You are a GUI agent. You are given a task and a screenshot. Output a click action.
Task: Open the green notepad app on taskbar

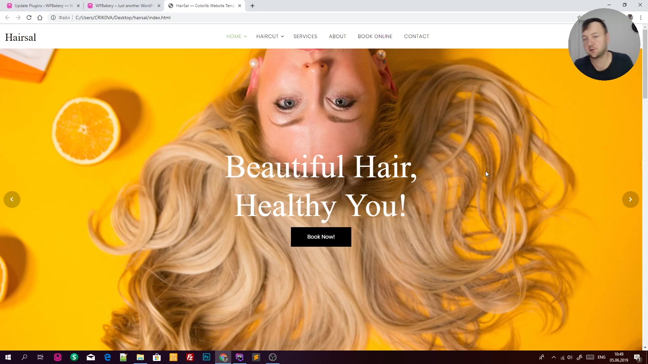coord(124,357)
